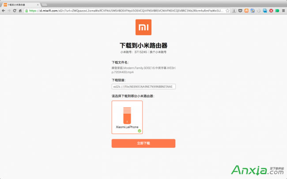Click the green Evernote-style extension icon
Screen dimensions: 287x179
[x=277, y=10]
